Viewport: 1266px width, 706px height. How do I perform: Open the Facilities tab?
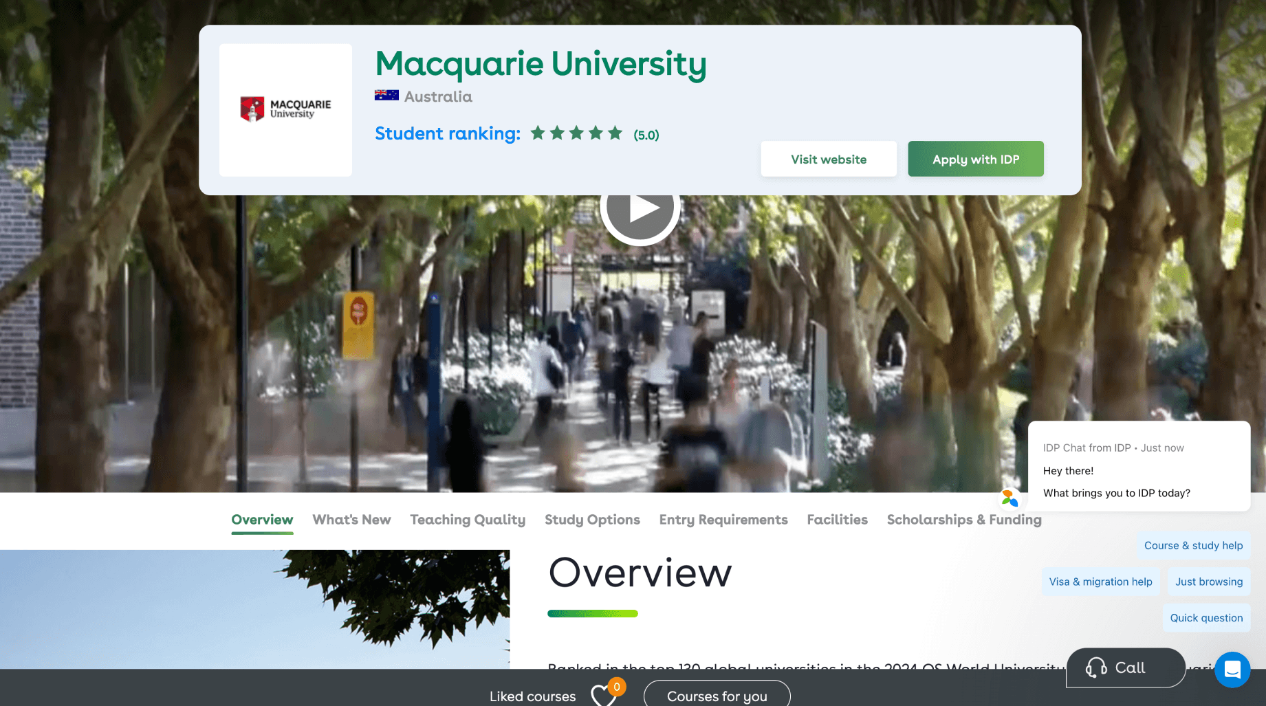pos(837,520)
